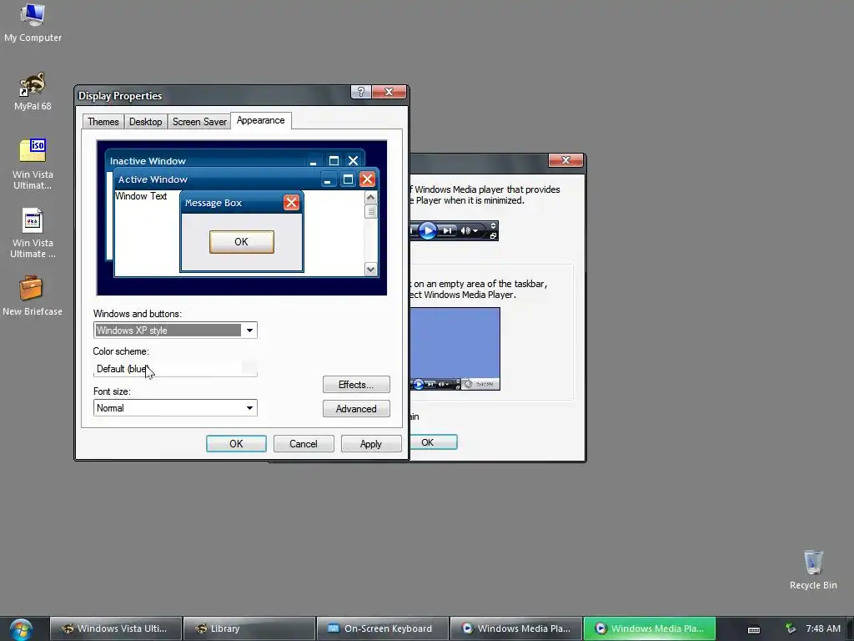The height and width of the screenshot is (641, 854).
Task: Switch to On-Screen Keyboard taskbar button
Action: coord(383,628)
